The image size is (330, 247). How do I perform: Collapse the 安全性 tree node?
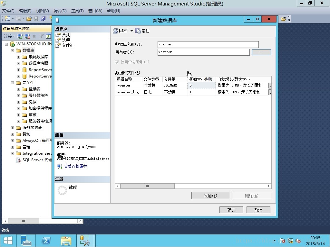13,83
